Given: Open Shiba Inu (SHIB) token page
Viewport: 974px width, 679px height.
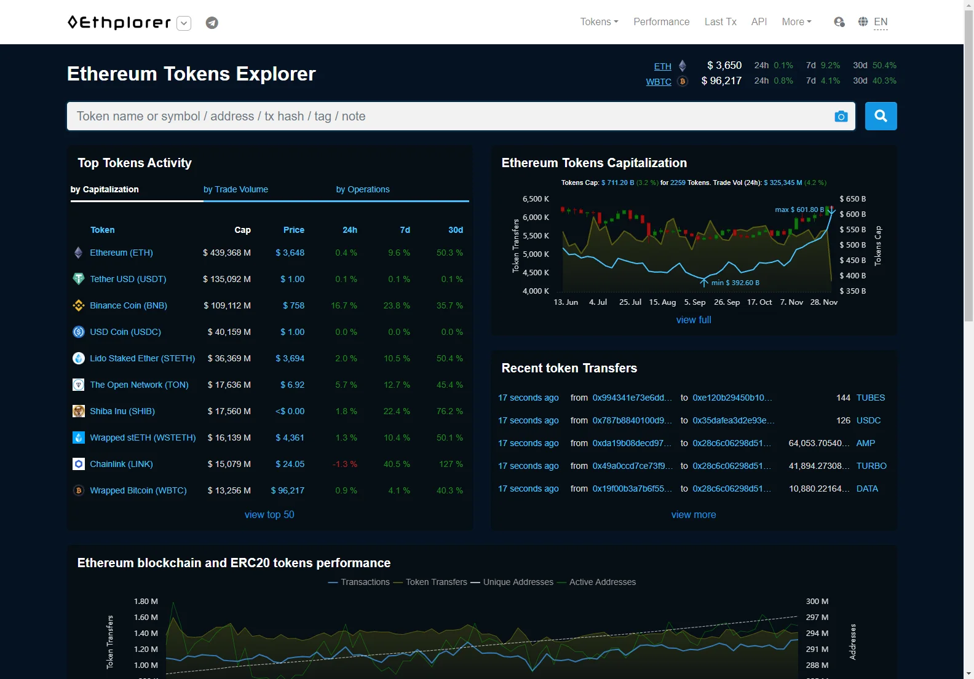Looking at the screenshot, I should (x=122, y=411).
